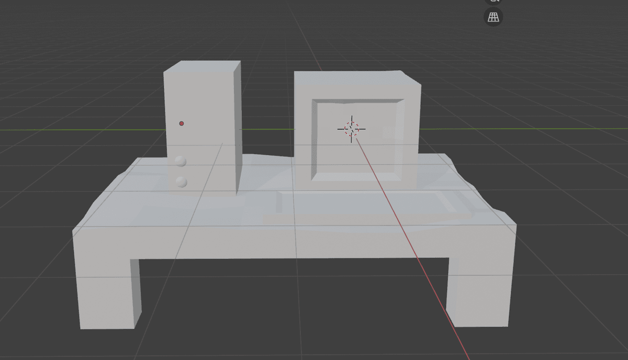
Task: Click the computer tower's top face
Action: tap(201, 66)
